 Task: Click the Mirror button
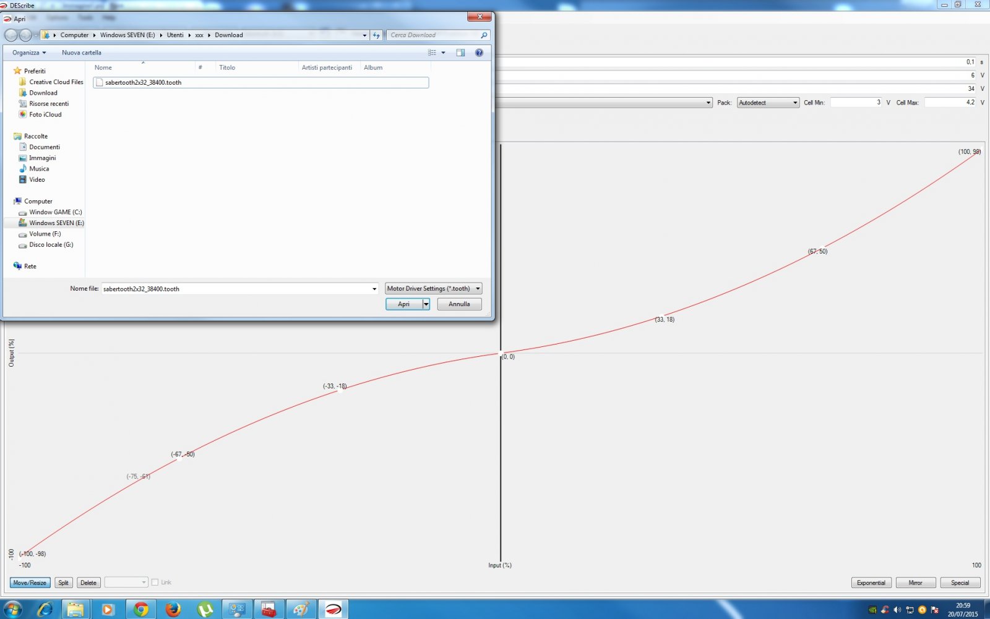(x=916, y=583)
